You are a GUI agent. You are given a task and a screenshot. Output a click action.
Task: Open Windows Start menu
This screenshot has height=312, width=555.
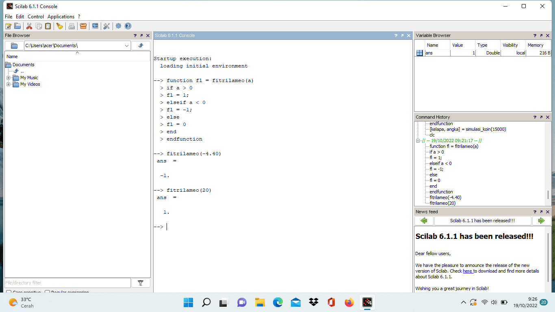coord(188,302)
